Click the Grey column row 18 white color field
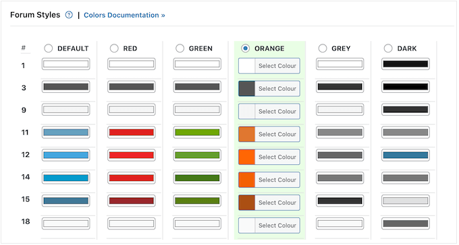The height and width of the screenshot is (245, 459). point(340,223)
